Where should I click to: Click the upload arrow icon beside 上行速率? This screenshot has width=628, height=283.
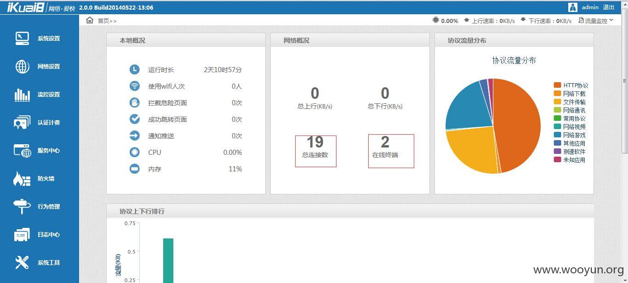467,20
